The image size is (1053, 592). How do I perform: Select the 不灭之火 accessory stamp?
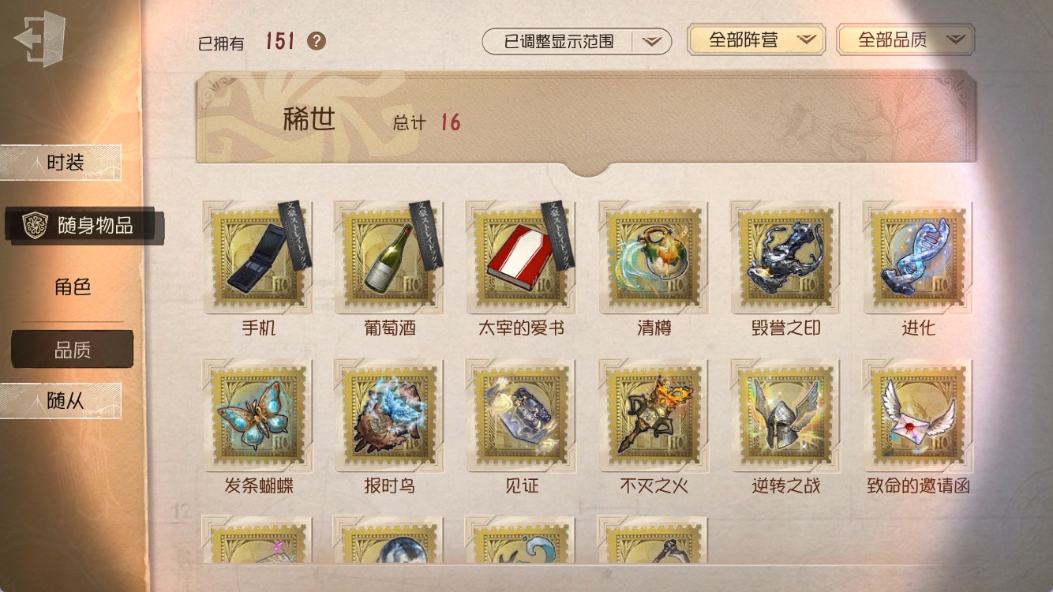(x=654, y=416)
